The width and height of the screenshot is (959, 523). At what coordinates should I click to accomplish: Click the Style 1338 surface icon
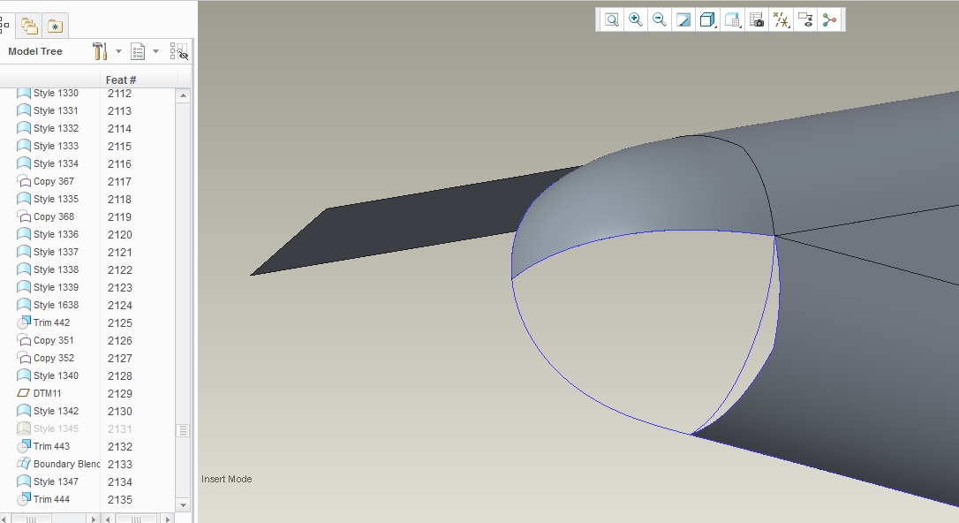point(23,269)
